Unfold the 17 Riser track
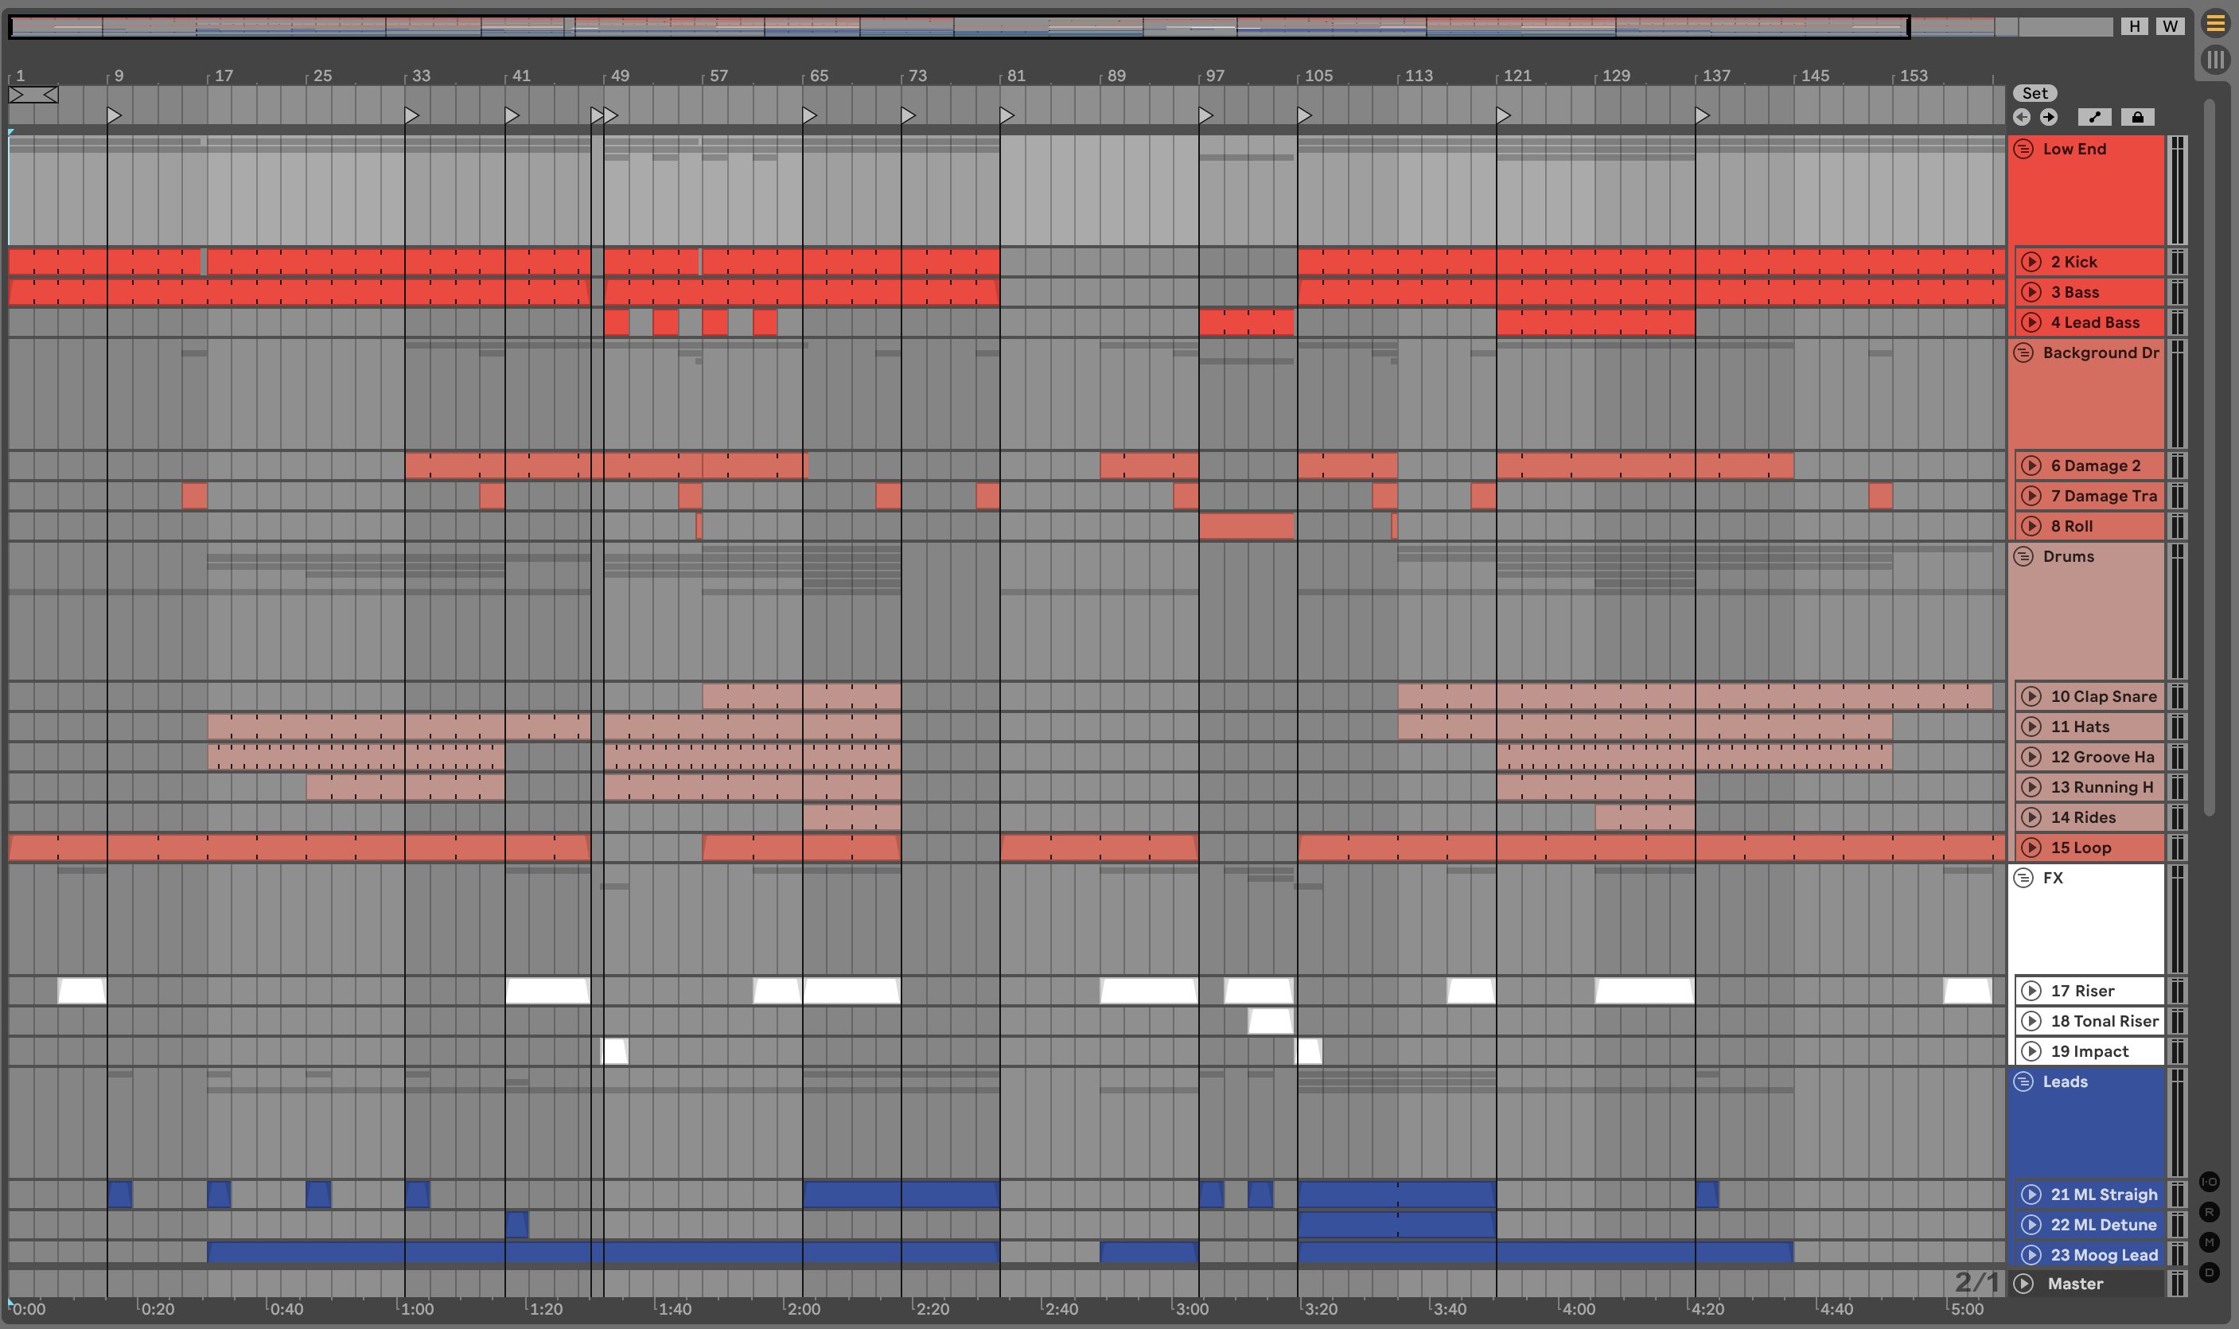The image size is (2239, 1329). (2031, 991)
